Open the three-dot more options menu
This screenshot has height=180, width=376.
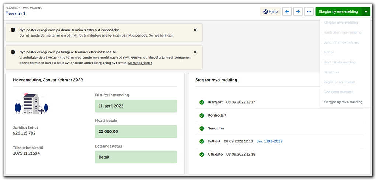tap(309, 11)
